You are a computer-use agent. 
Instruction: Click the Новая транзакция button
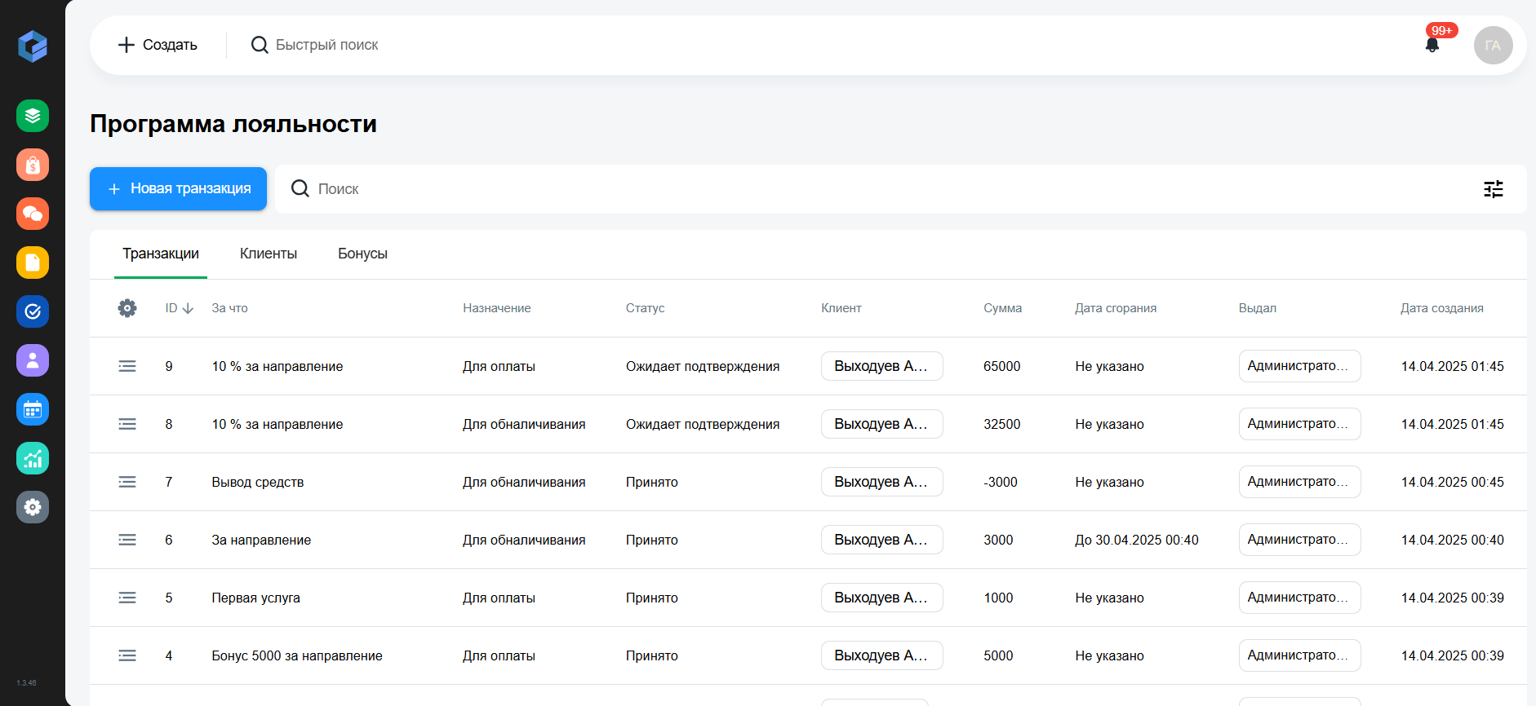(x=178, y=188)
